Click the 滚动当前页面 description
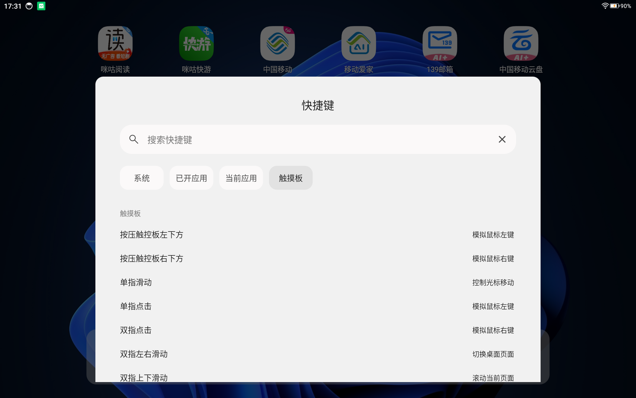Image resolution: width=636 pixels, height=398 pixels. click(493, 378)
